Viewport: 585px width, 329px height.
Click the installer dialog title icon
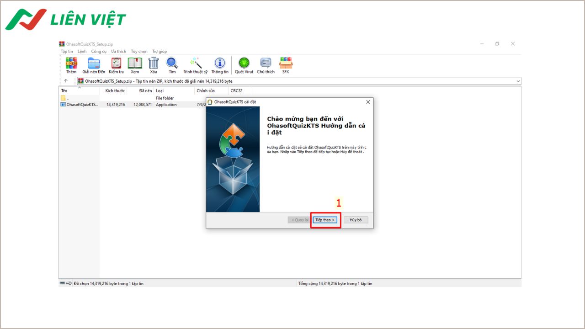[x=210, y=102]
